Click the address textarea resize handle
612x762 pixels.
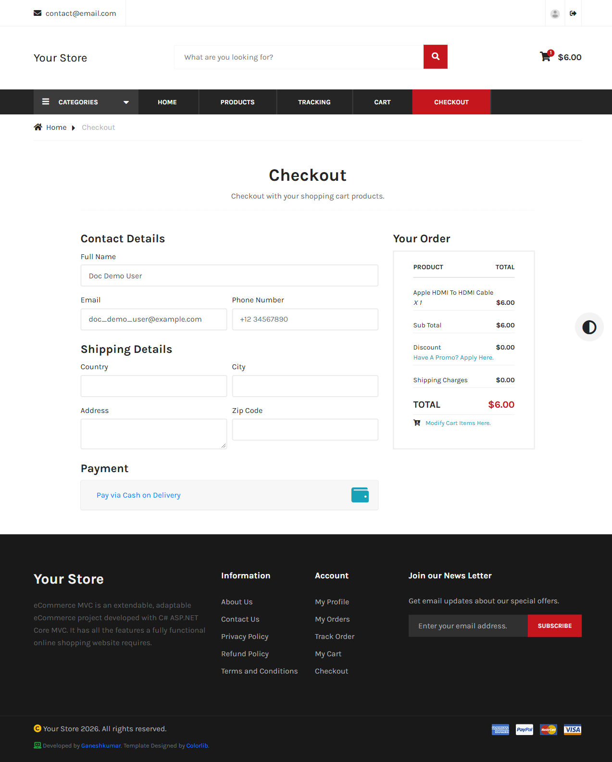tap(224, 446)
